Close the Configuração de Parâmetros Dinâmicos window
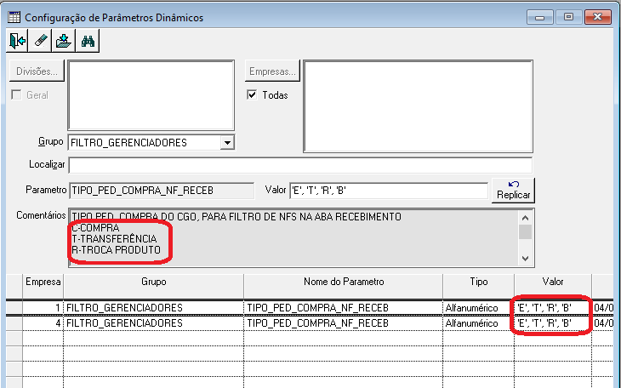The width and height of the screenshot is (621, 388). coord(598,17)
